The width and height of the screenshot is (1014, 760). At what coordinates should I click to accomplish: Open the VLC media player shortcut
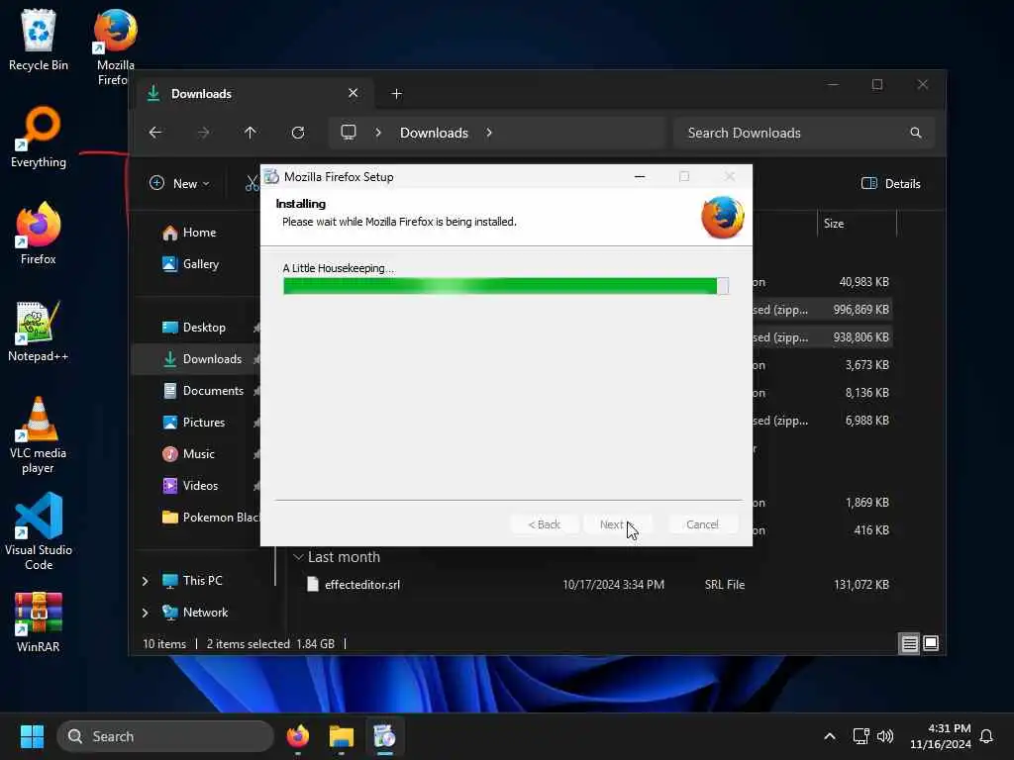39,434
